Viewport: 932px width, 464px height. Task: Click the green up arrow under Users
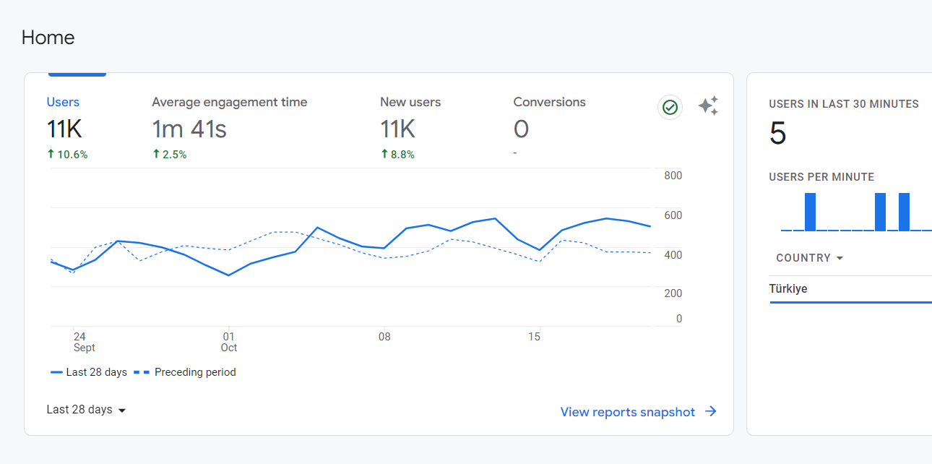tap(51, 154)
